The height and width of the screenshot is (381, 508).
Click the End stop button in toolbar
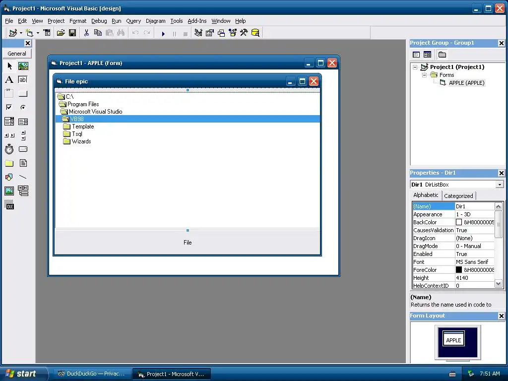coord(186,34)
